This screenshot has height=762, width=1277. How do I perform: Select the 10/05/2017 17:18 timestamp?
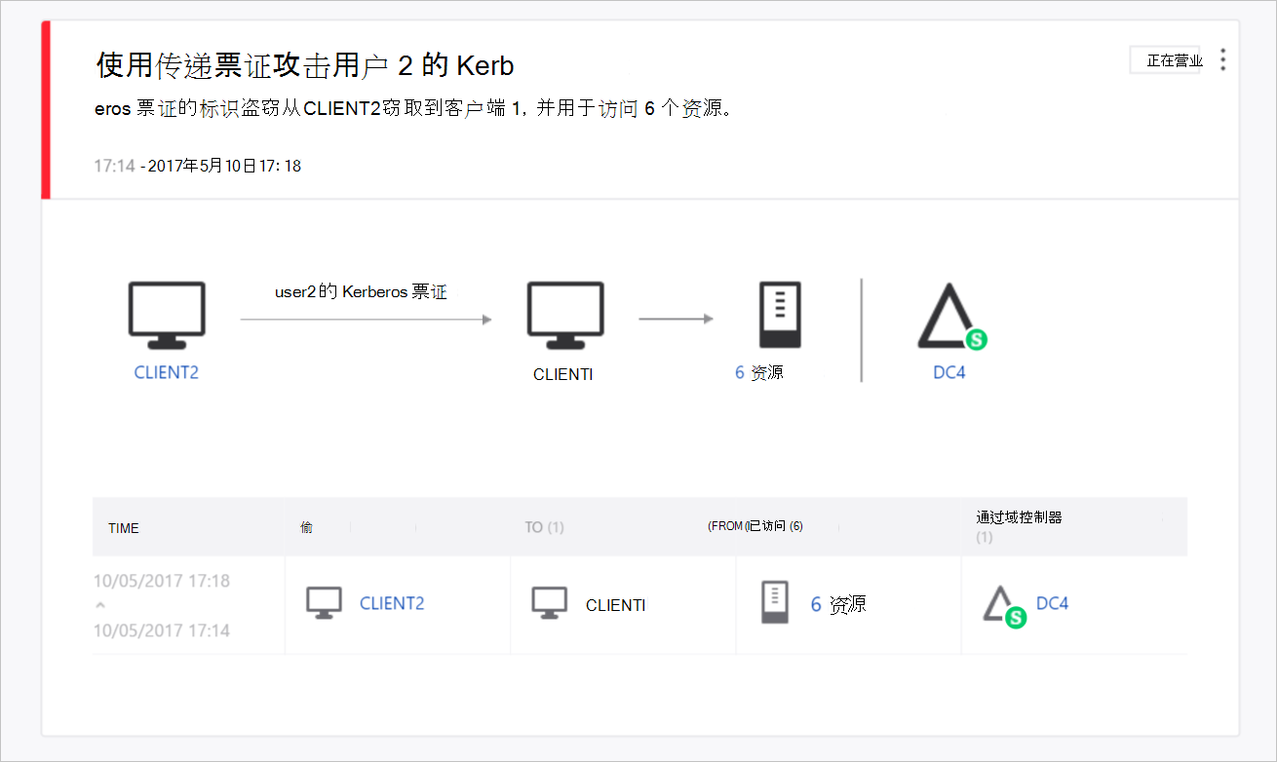tap(162, 581)
